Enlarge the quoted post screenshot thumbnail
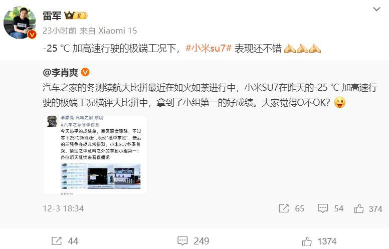The width and height of the screenshot is (389, 249). pos(95,155)
